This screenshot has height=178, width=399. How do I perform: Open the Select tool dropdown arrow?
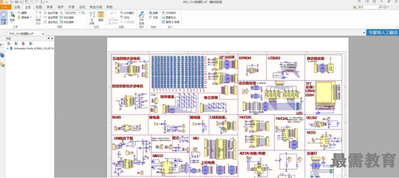click(12, 23)
